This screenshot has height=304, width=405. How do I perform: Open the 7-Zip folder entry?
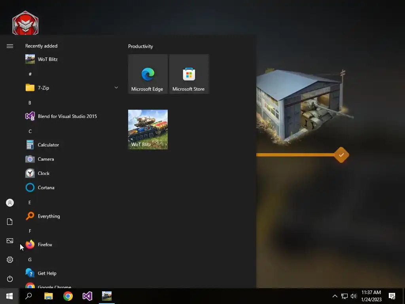(x=71, y=87)
